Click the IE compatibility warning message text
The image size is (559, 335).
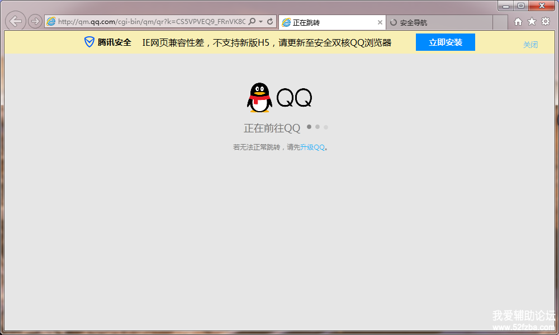pos(267,43)
